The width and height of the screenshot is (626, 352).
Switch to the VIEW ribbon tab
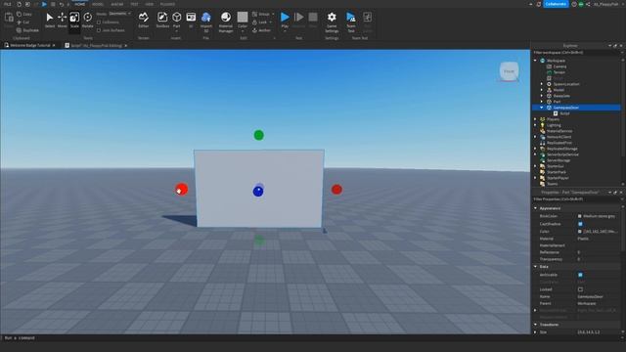150,4
